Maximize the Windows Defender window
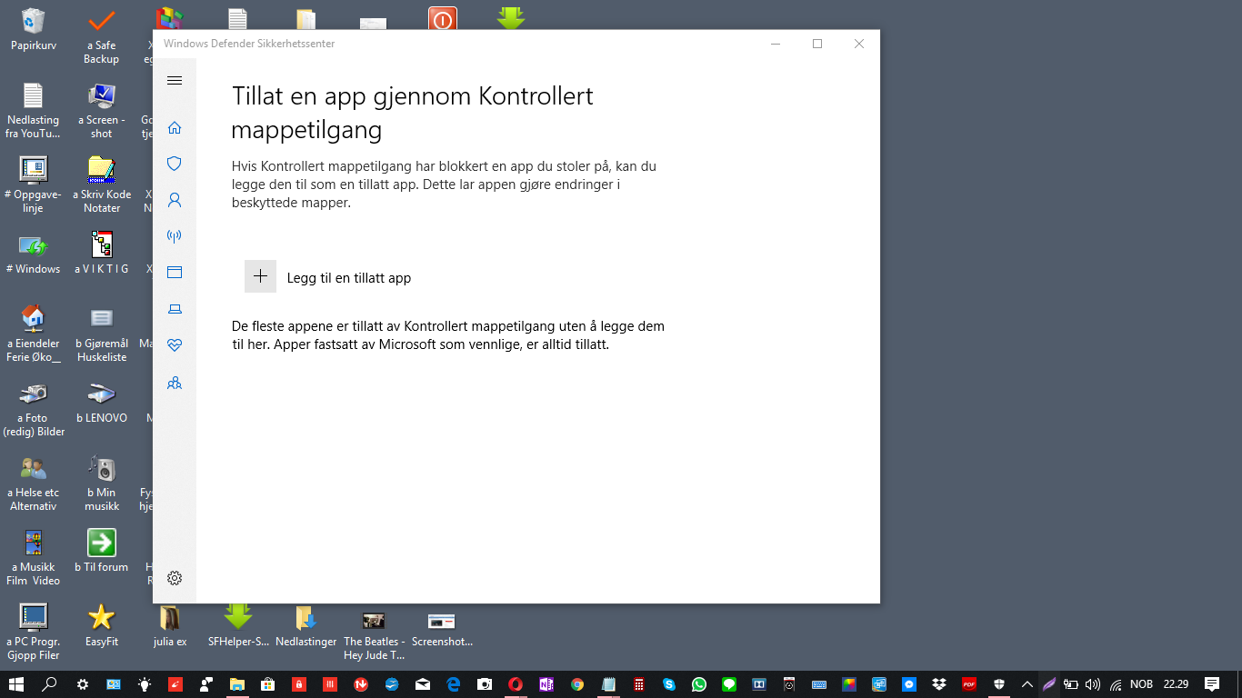The image size is (1242, 698). pos(817,44)
